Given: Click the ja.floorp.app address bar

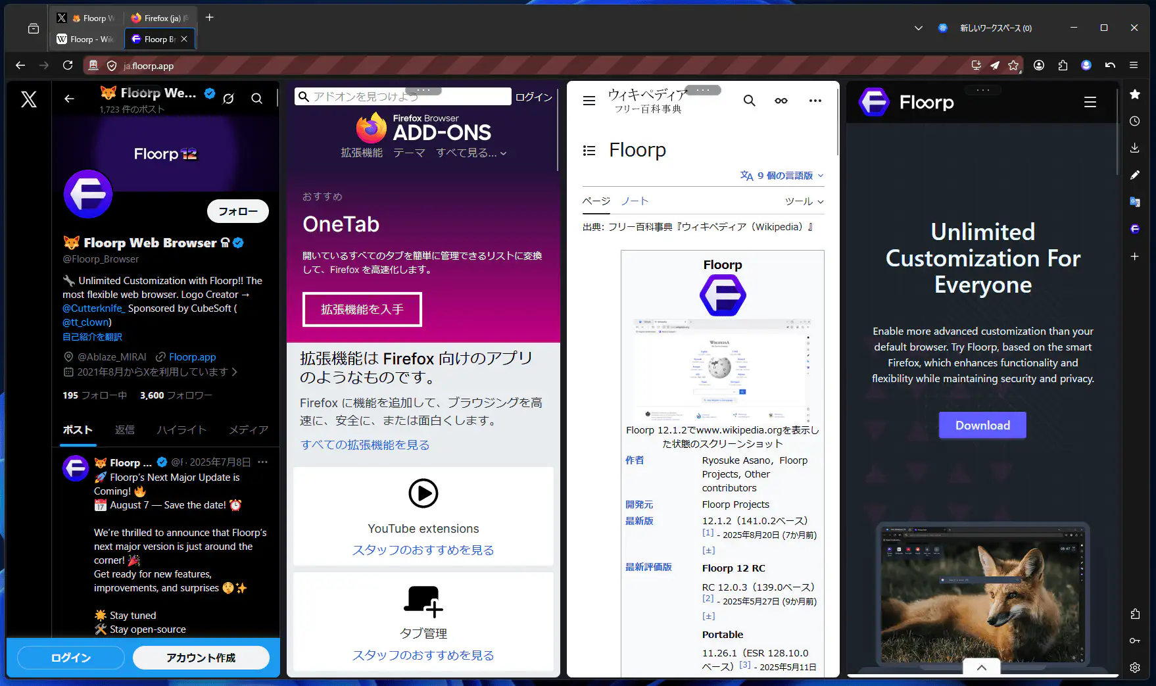Looking at the screenshot, I should point(147,65).
